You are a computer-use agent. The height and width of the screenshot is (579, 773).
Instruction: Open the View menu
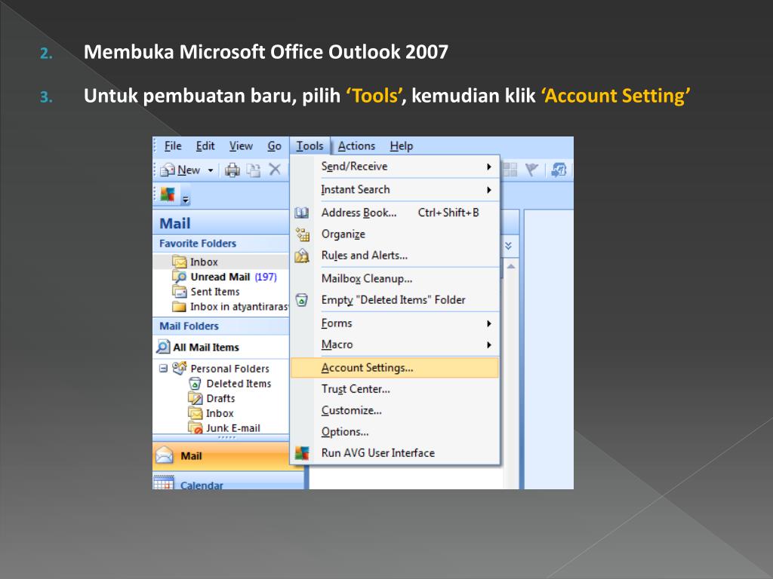point(241,146)
